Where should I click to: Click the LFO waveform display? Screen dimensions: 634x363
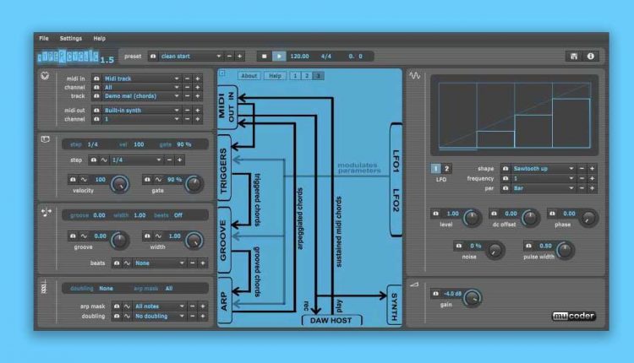pyautogui.click(x=514, y=116)
